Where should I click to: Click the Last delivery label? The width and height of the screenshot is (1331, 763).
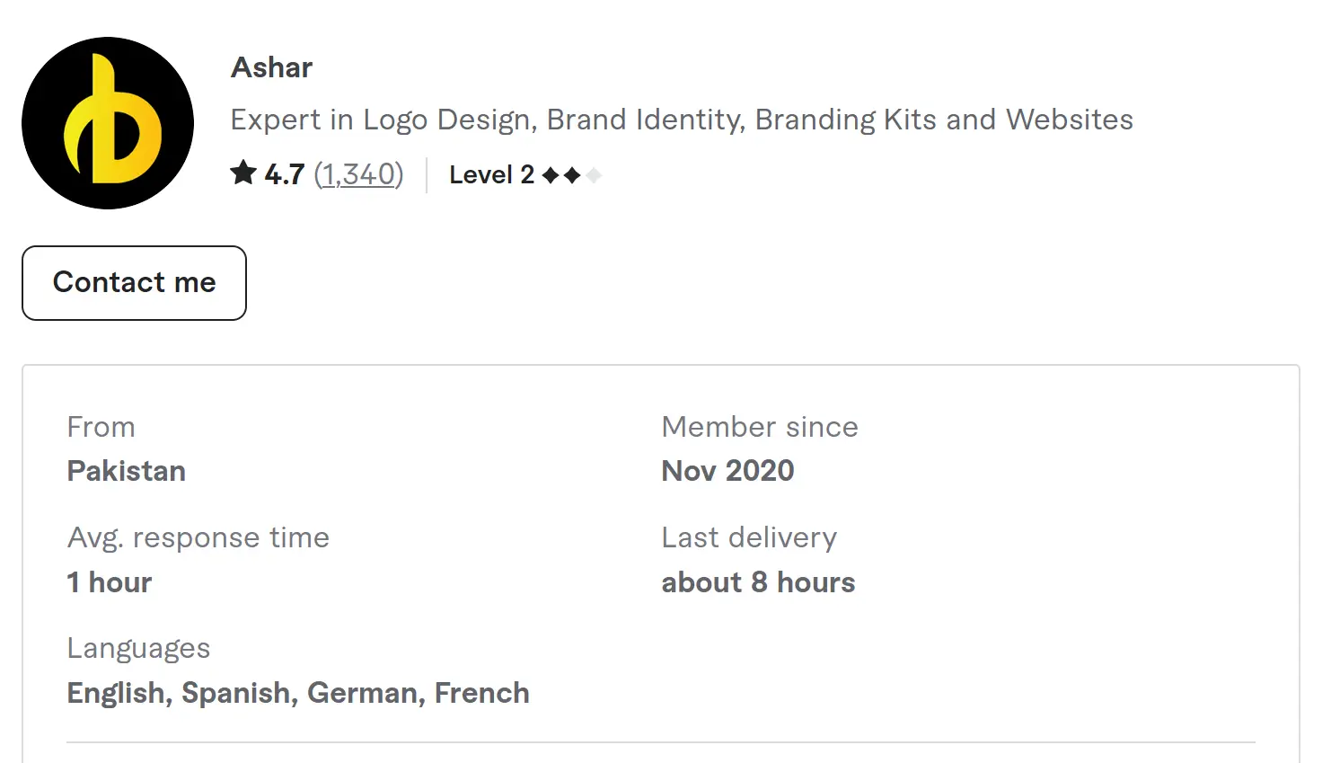click(x=749, y=537)
